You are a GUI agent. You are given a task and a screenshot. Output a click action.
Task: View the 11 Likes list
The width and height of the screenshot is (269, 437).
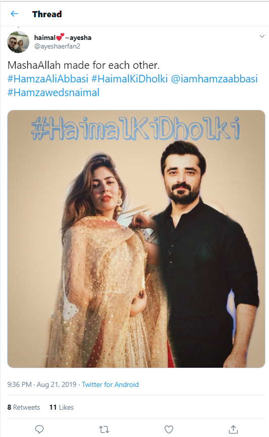click(62, 407)
